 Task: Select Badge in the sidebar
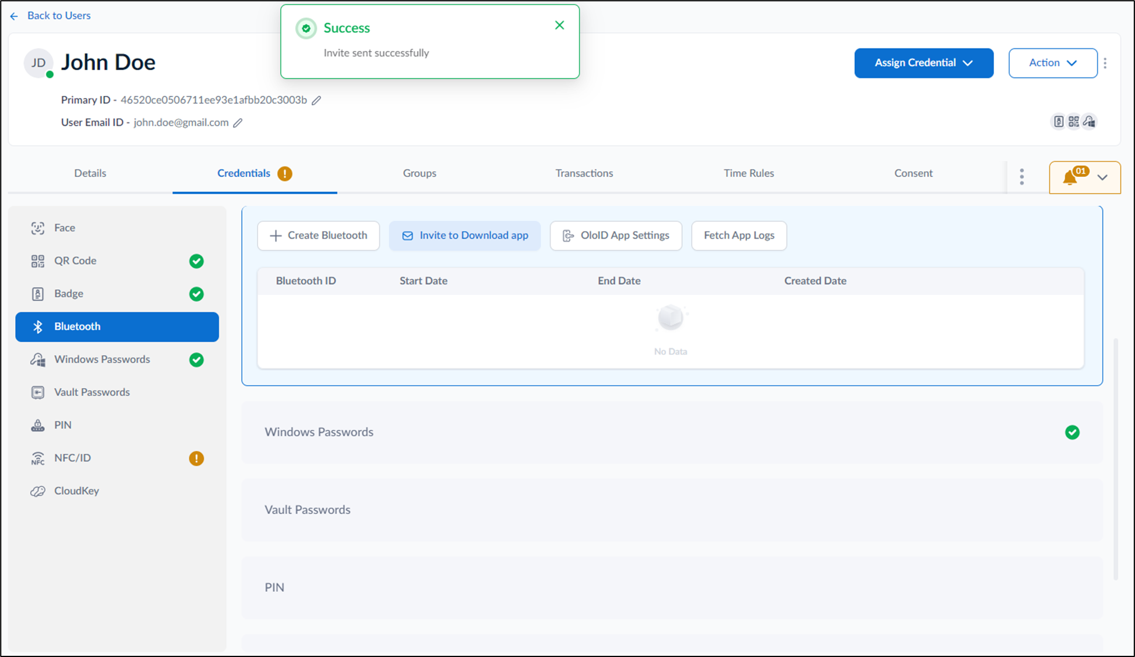click(x=117, y=293)
